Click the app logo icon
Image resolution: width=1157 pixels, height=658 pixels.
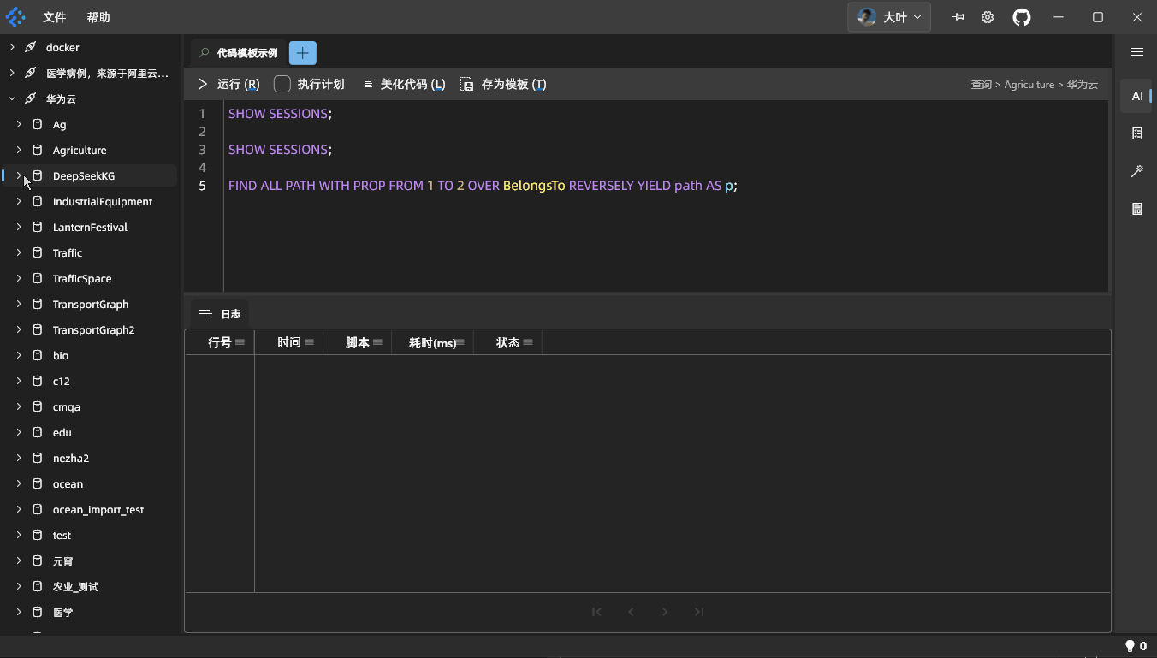(x=15, y=17)
